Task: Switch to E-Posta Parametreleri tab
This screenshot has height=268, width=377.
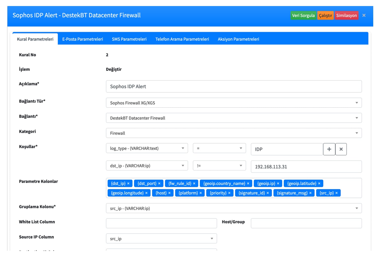Action: 83,39
